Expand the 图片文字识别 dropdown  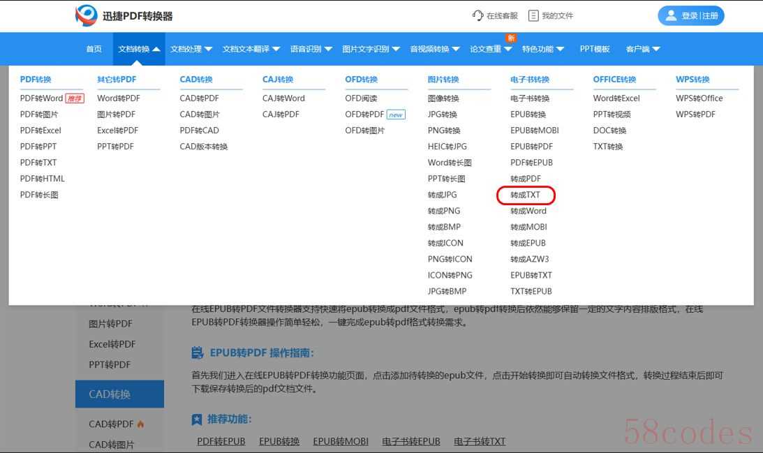click(x=371, y=49)
